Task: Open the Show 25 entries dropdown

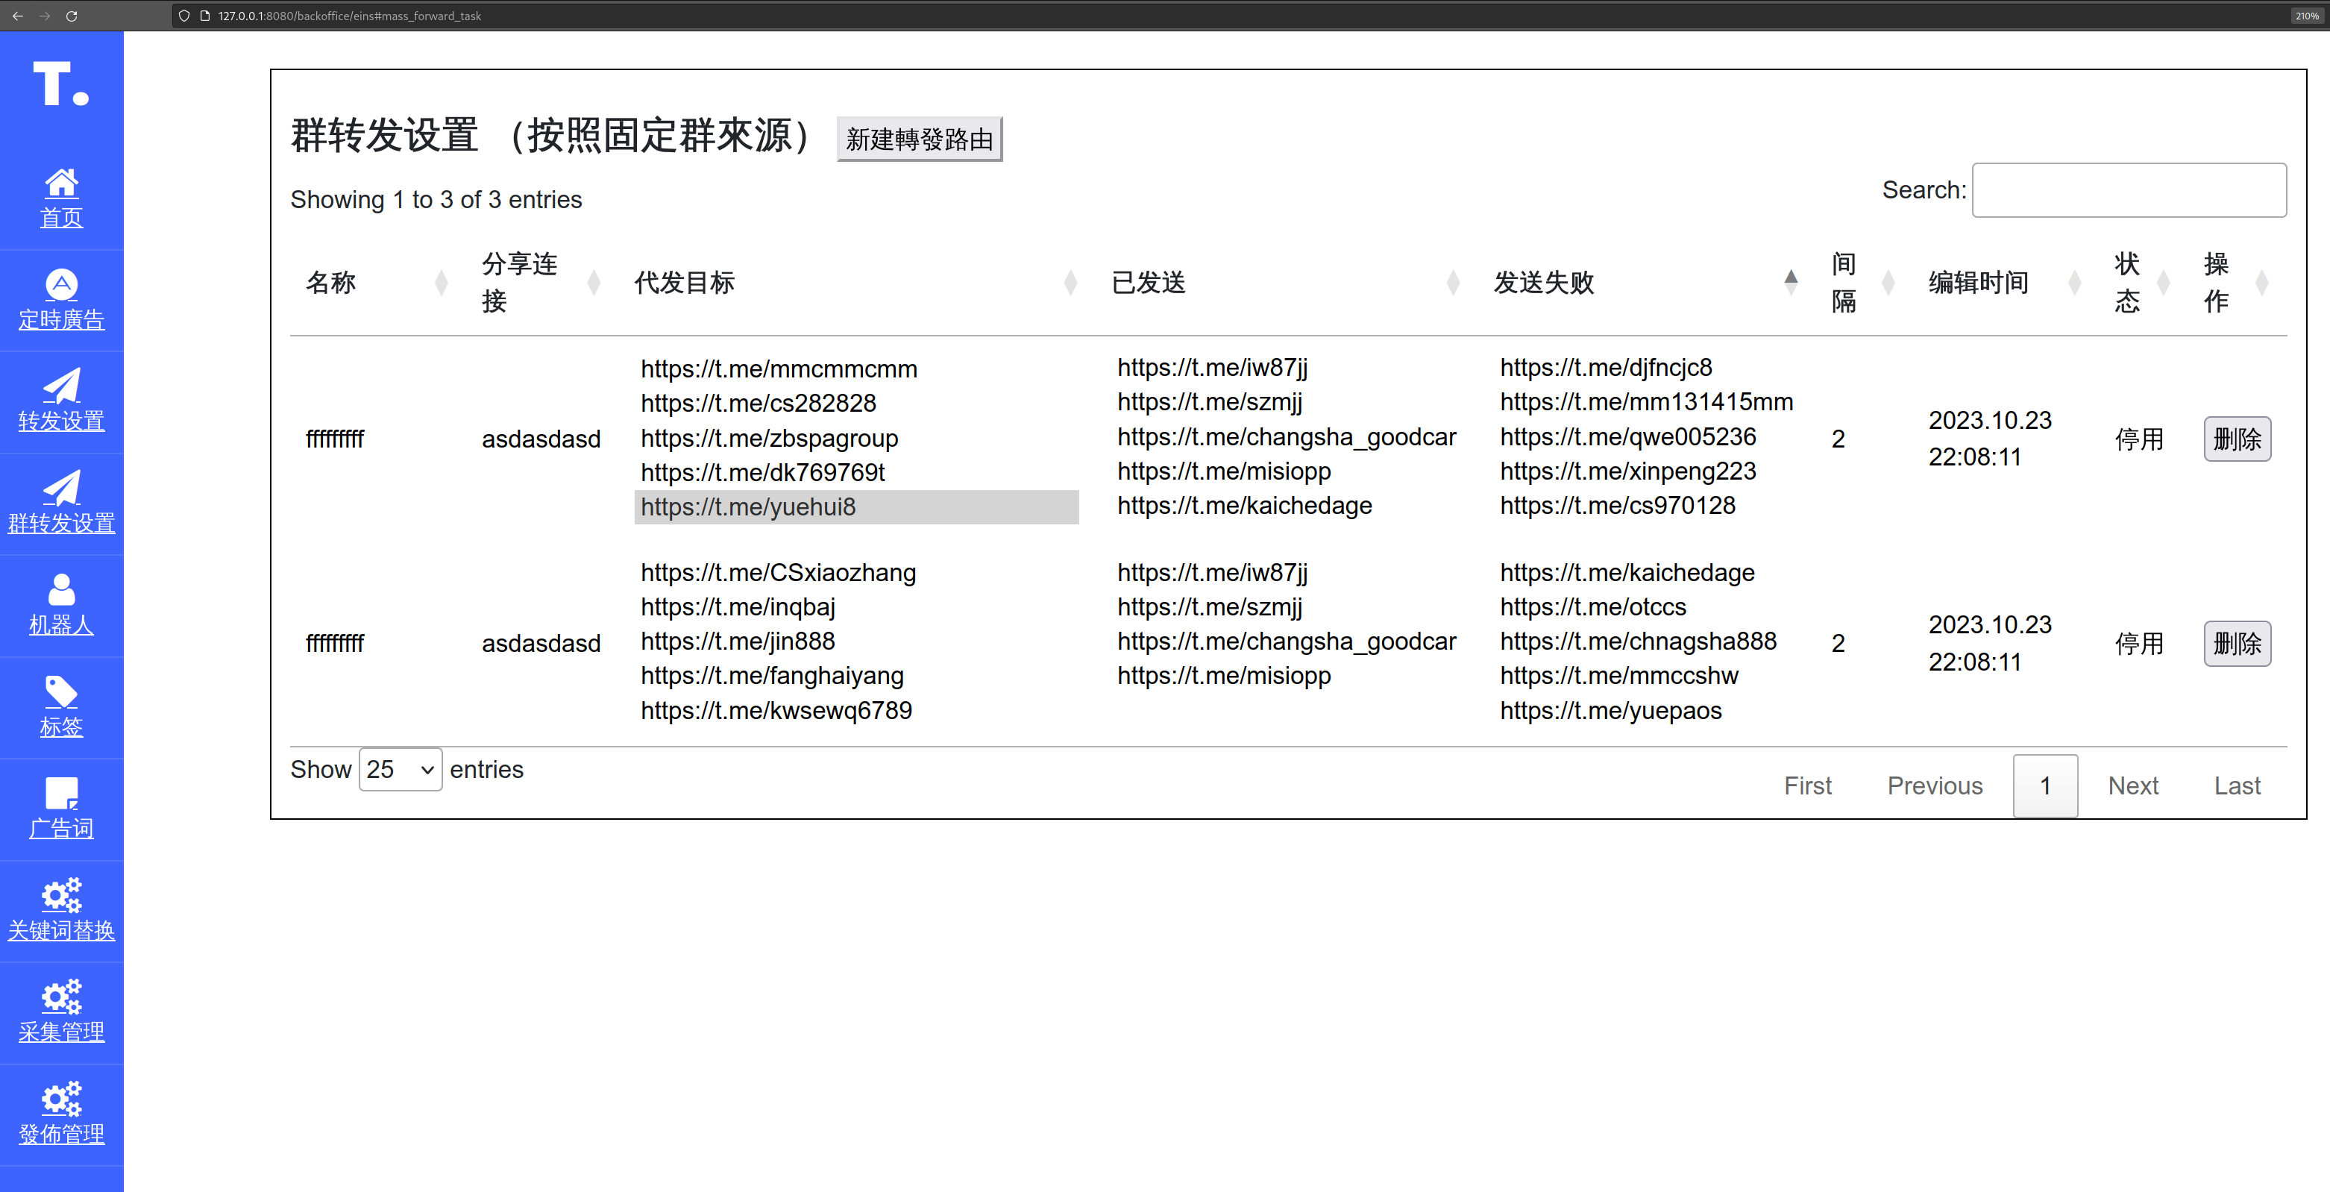Action: (x=400, y=770)
